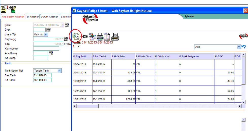Go to page 2 of results
The height and width of the screenshot is (131, 248).
(79, 46)
